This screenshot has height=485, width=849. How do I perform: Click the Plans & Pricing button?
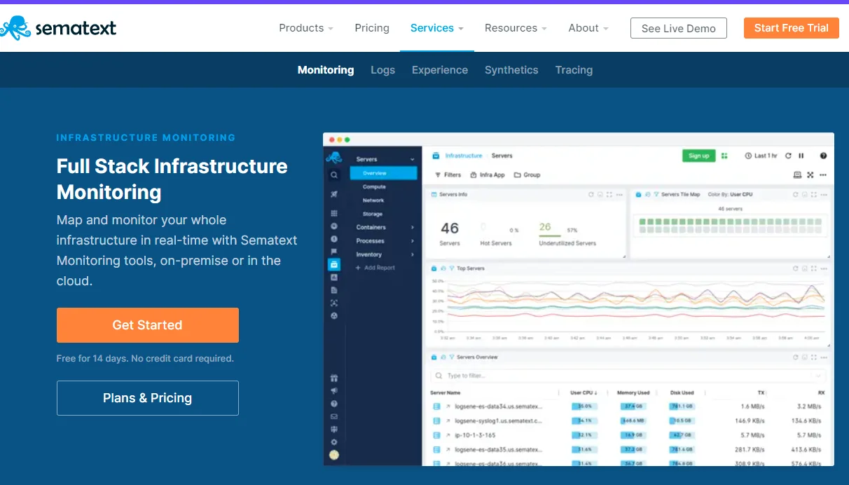click(x=148, y=398)
